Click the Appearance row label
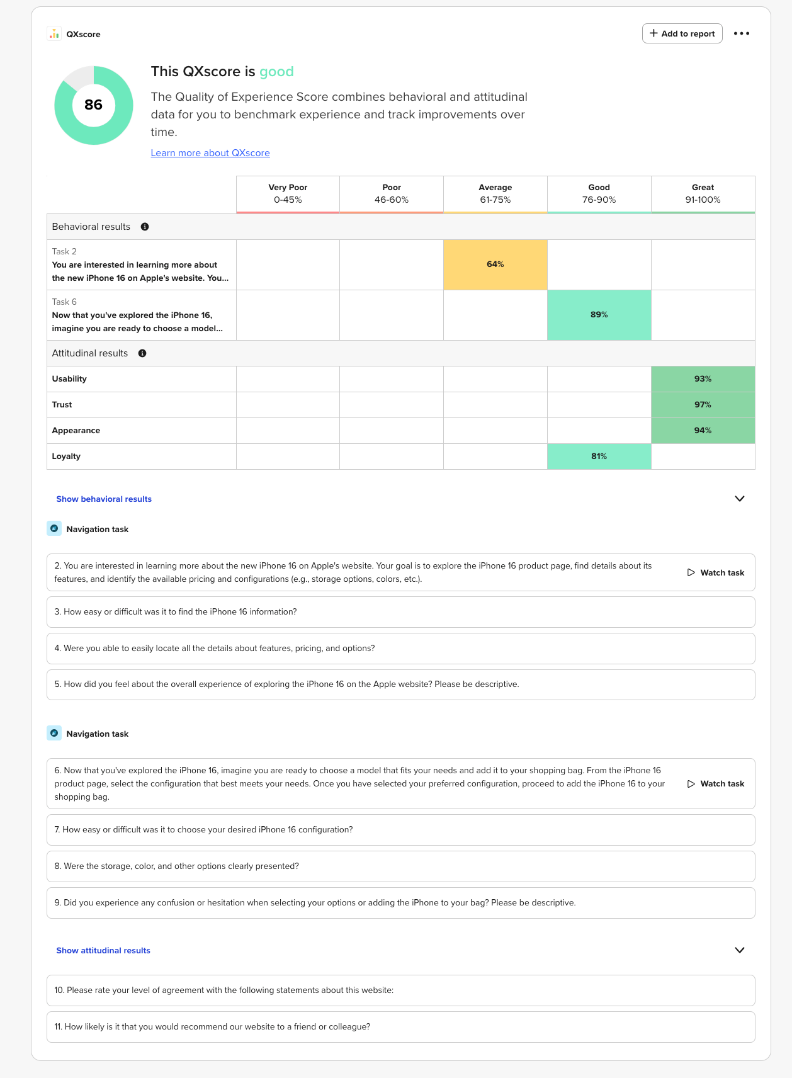 pos(76,431)
